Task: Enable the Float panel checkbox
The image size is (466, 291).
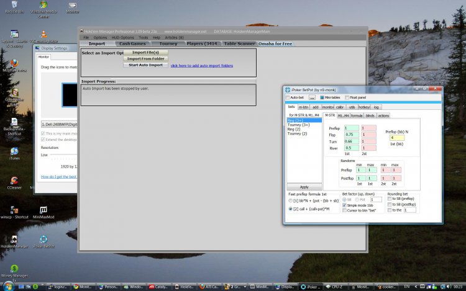Action: coord(347,97)
